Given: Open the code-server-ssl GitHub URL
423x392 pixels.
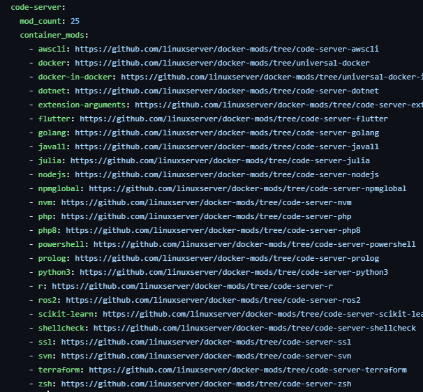Looking at the screenshot, I should tap(207, 342).
